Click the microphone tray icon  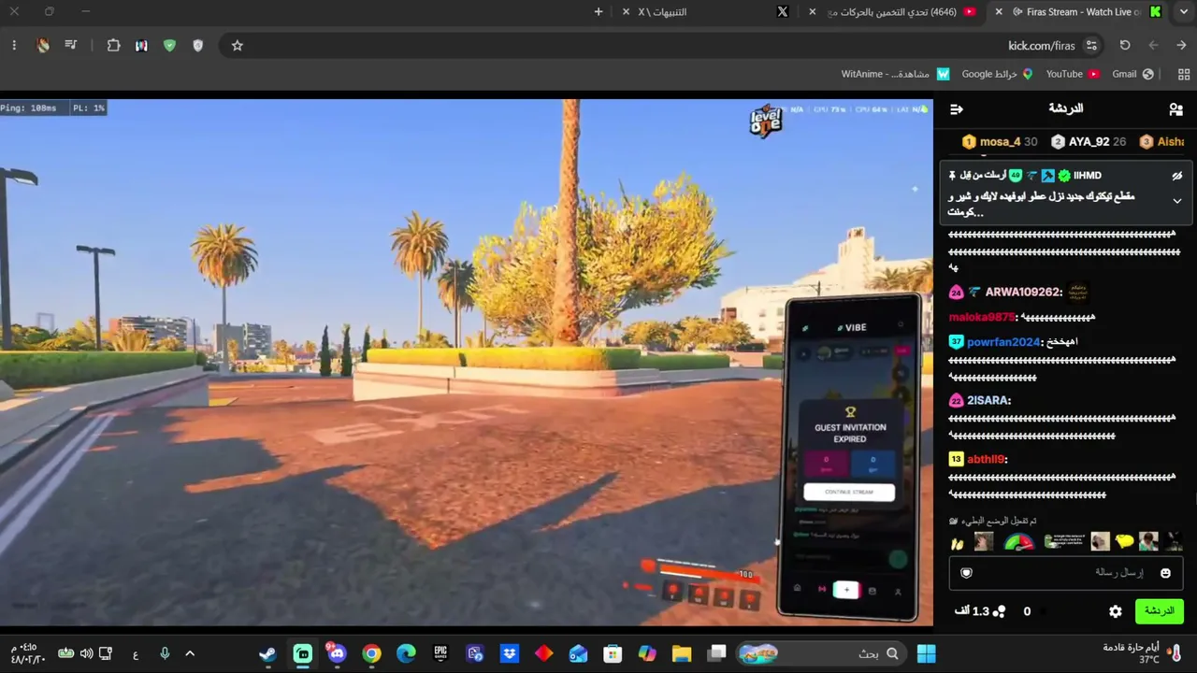165,653
